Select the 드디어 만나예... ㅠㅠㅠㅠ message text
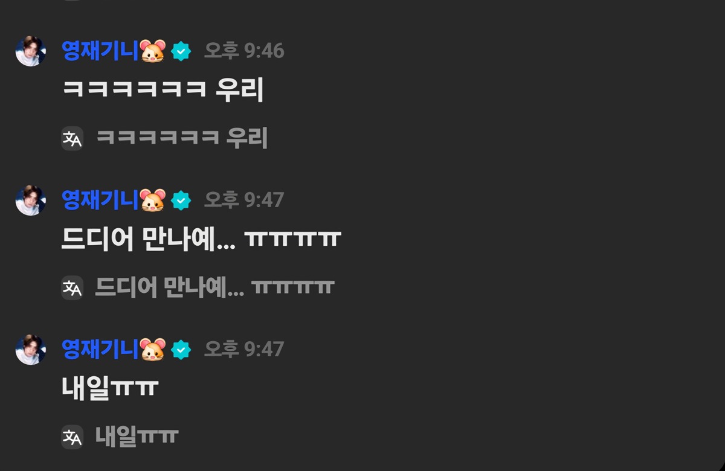Viewport: 725px width, 471px height. (x=202, y=240)
